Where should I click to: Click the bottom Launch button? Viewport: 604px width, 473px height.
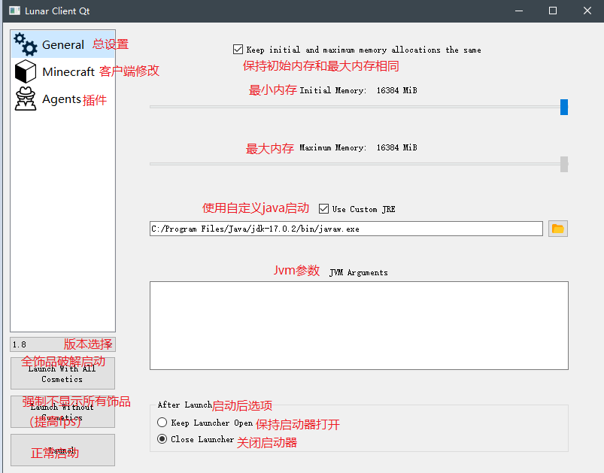[62, 450]
